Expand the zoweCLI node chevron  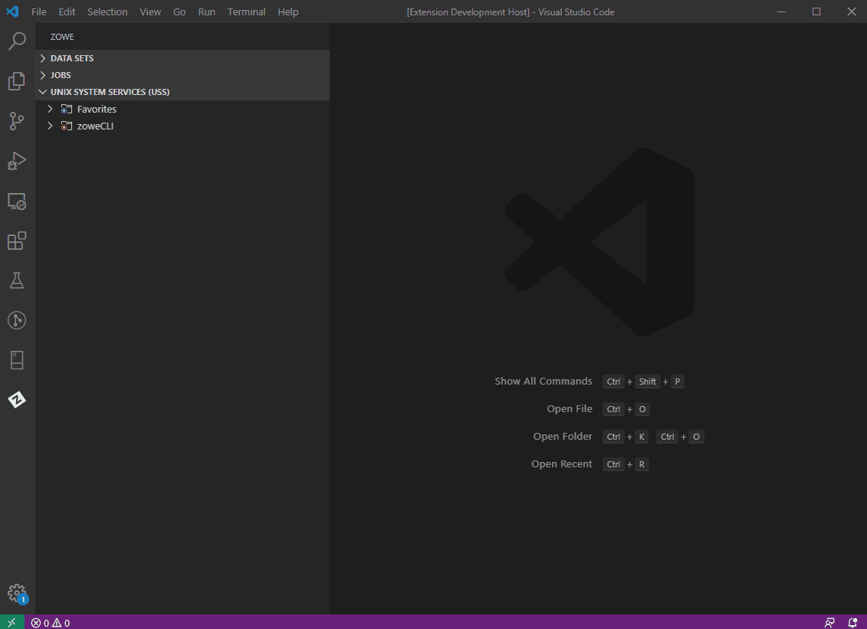pyautogui.click(x=51, y=126)
